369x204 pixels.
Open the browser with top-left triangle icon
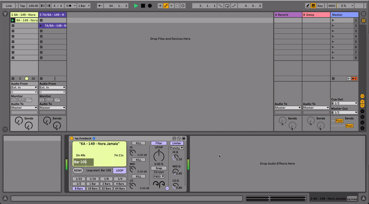5,14
